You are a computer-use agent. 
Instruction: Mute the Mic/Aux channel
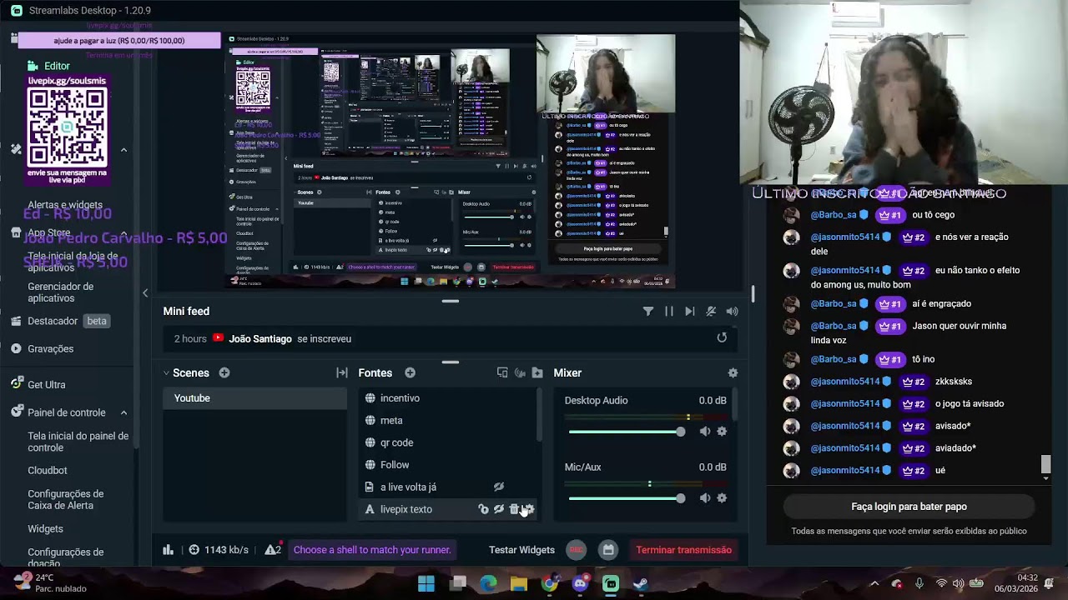(705, 498)
